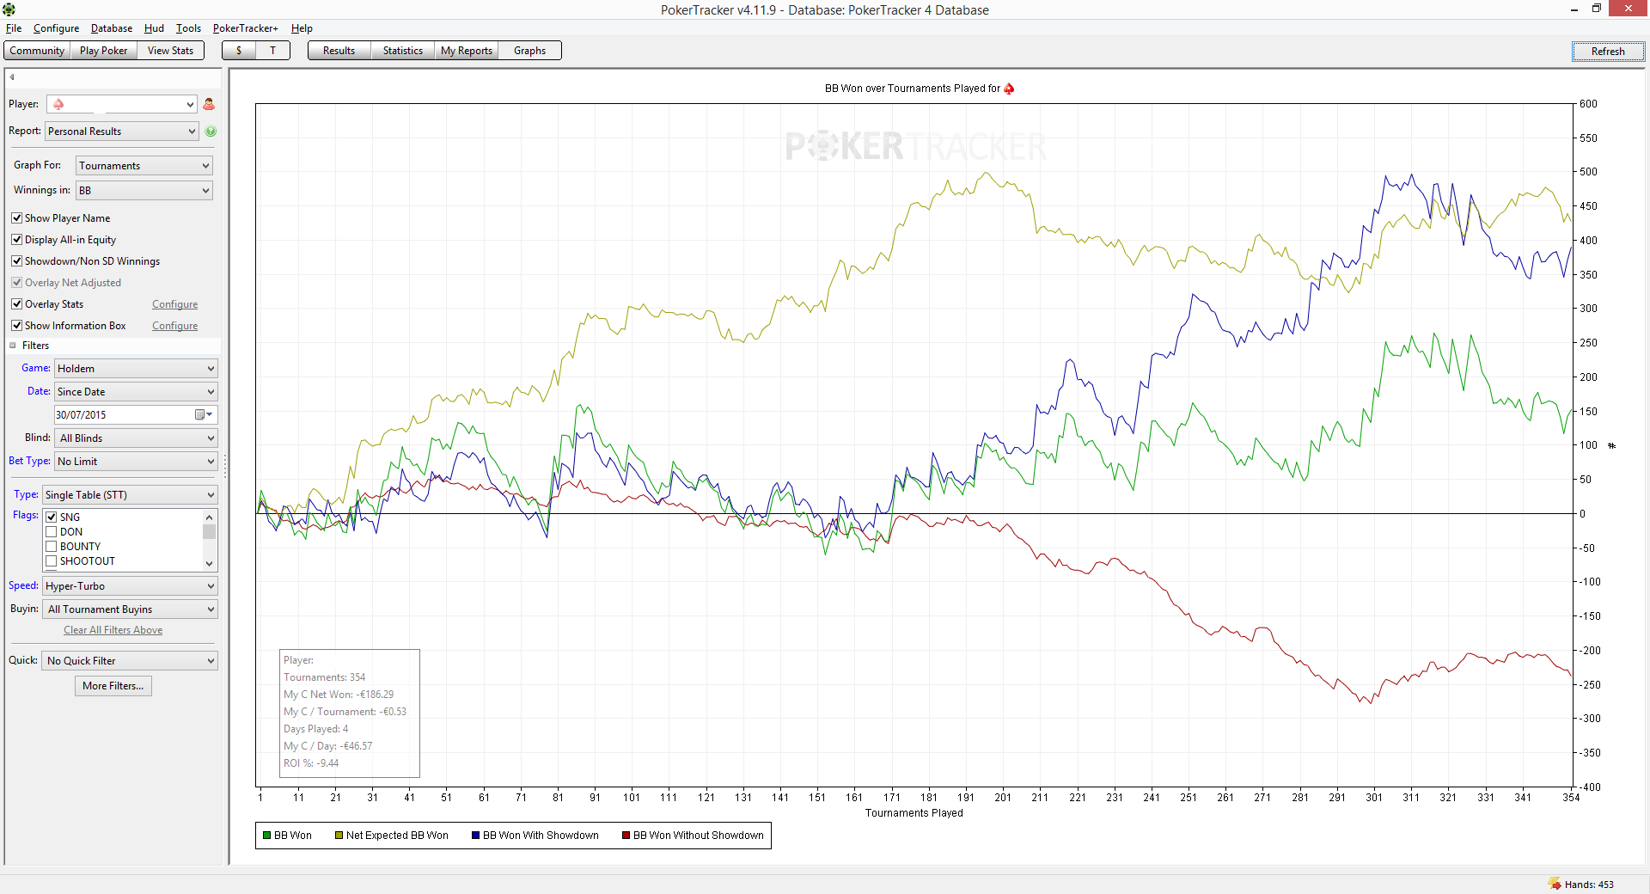Toggle Showdown/Non SD Winnings checkbox
Viewport: 1650px width, 894px height.
tap(16, 261)
